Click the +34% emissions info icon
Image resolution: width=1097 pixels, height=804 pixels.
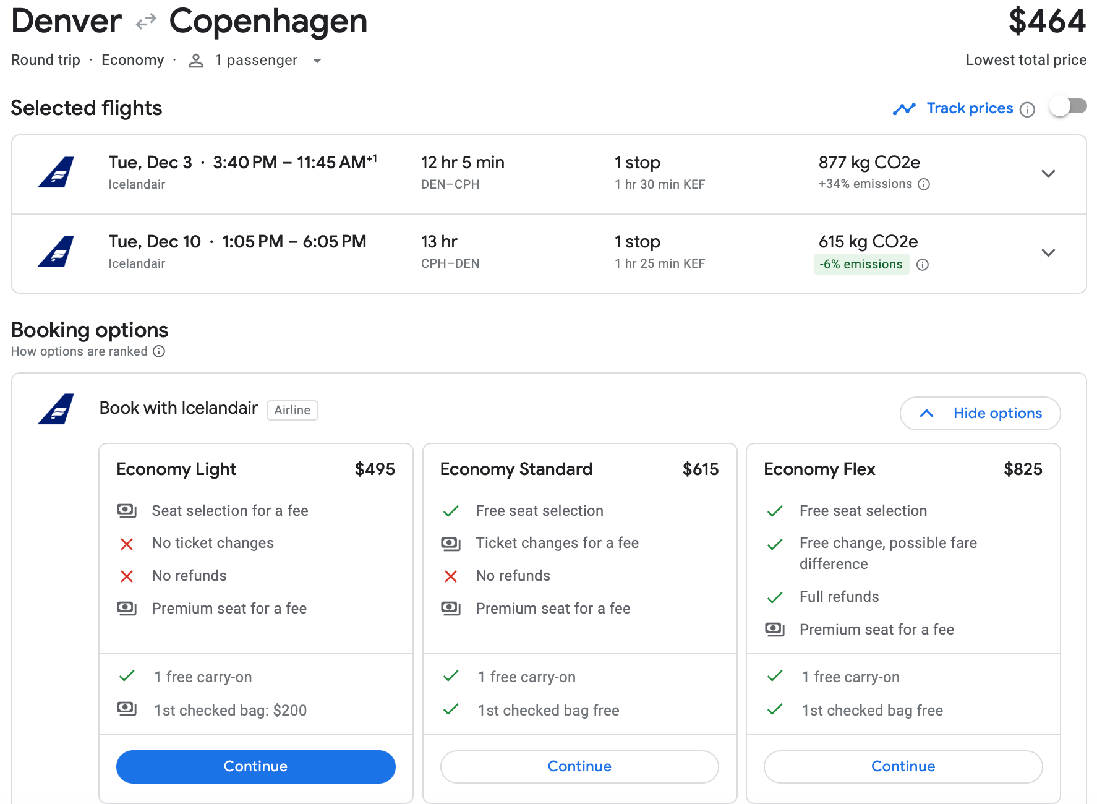point(924,184)
